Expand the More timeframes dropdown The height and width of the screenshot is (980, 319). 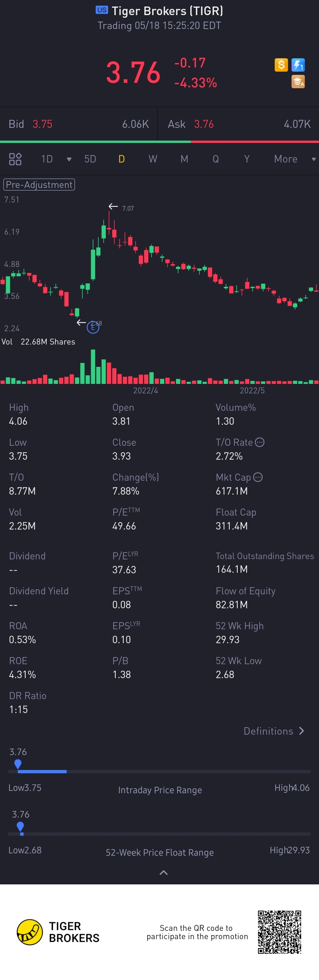(314, 159)
